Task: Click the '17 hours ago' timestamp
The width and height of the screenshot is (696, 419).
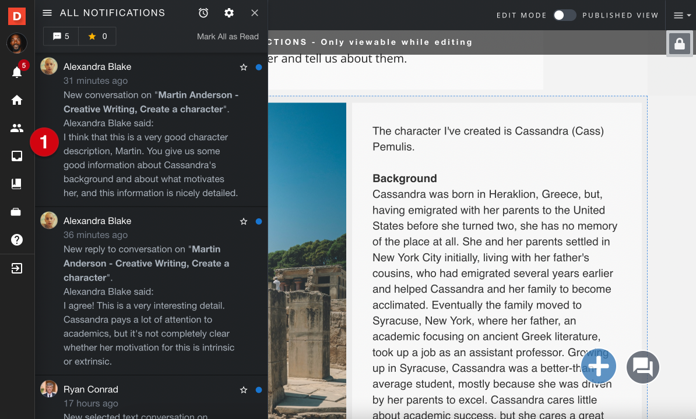Action: click(x=90, y=403)
